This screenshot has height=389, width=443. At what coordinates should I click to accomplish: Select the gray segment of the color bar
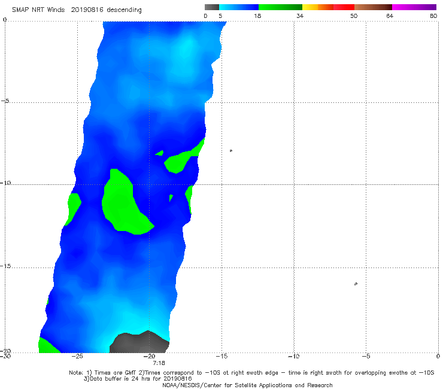pos(212,7)
